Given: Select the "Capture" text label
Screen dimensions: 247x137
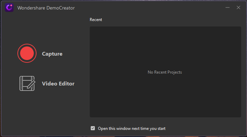Looking at the screenshot, I should tap(52, 54).
